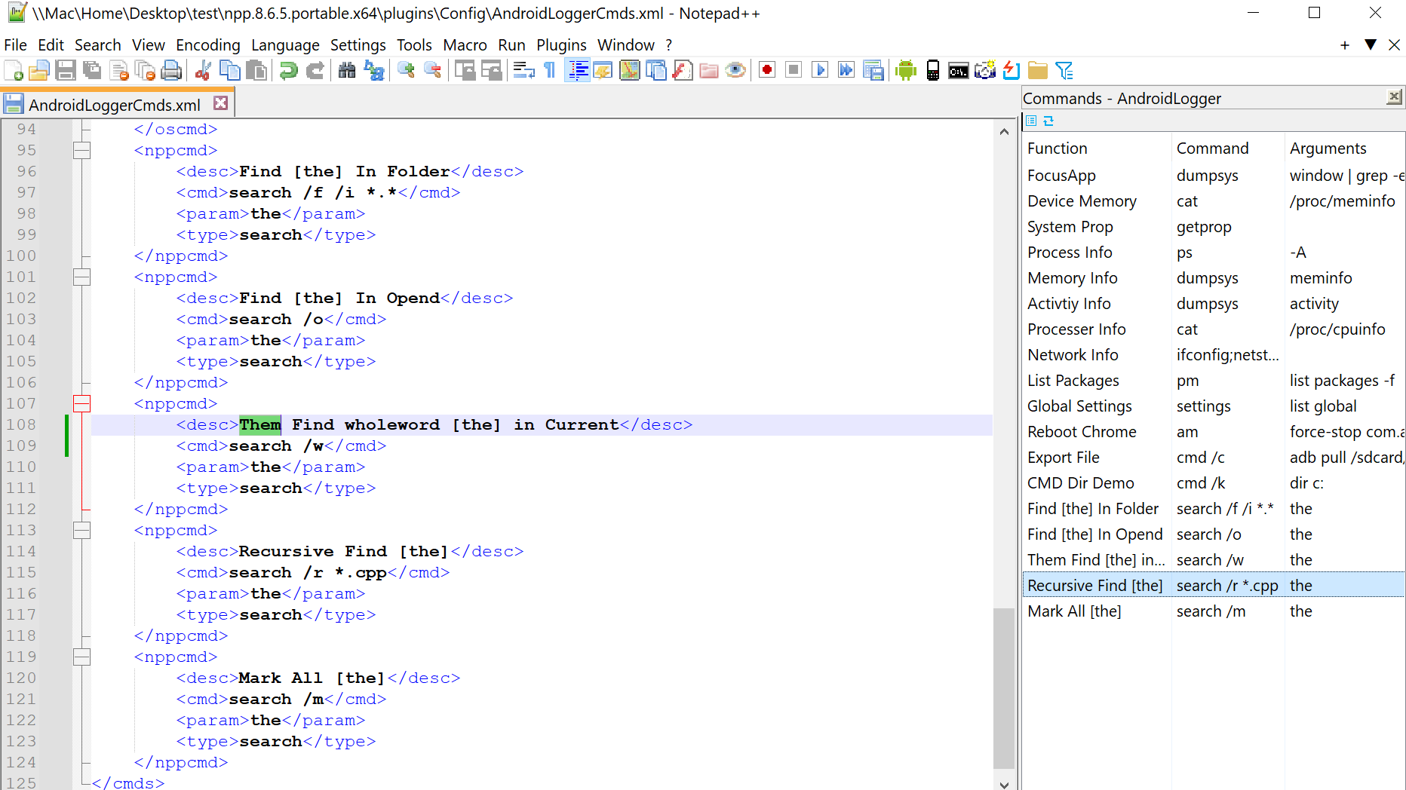
Task: Click the New file toolbar icon
Action: pos(14,71)
